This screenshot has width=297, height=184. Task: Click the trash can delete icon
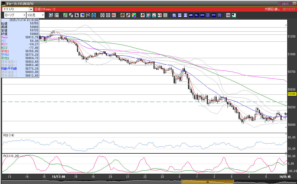coord(94,15)
